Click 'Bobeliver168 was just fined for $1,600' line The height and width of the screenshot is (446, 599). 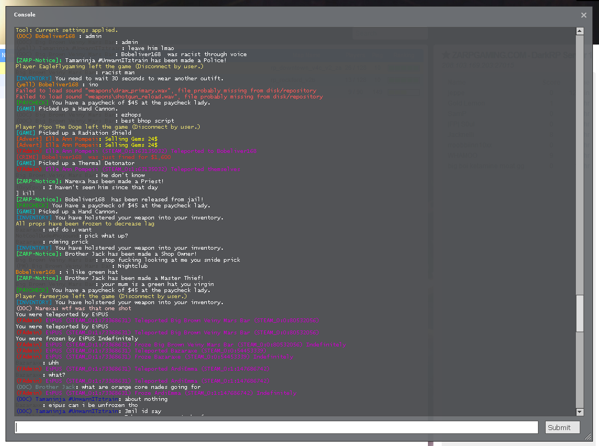coord(93,157)
